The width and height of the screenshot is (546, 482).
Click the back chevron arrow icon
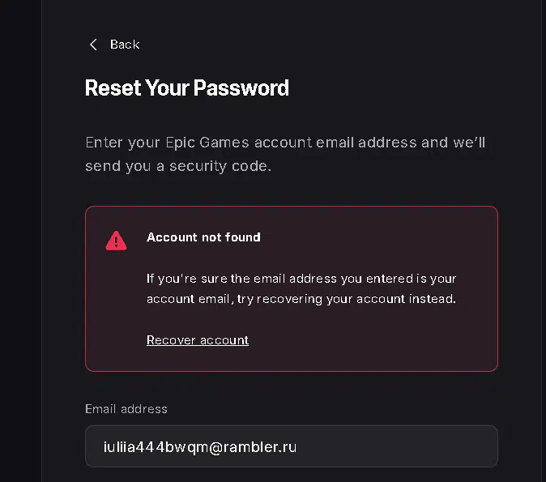(x=93, y=45)
